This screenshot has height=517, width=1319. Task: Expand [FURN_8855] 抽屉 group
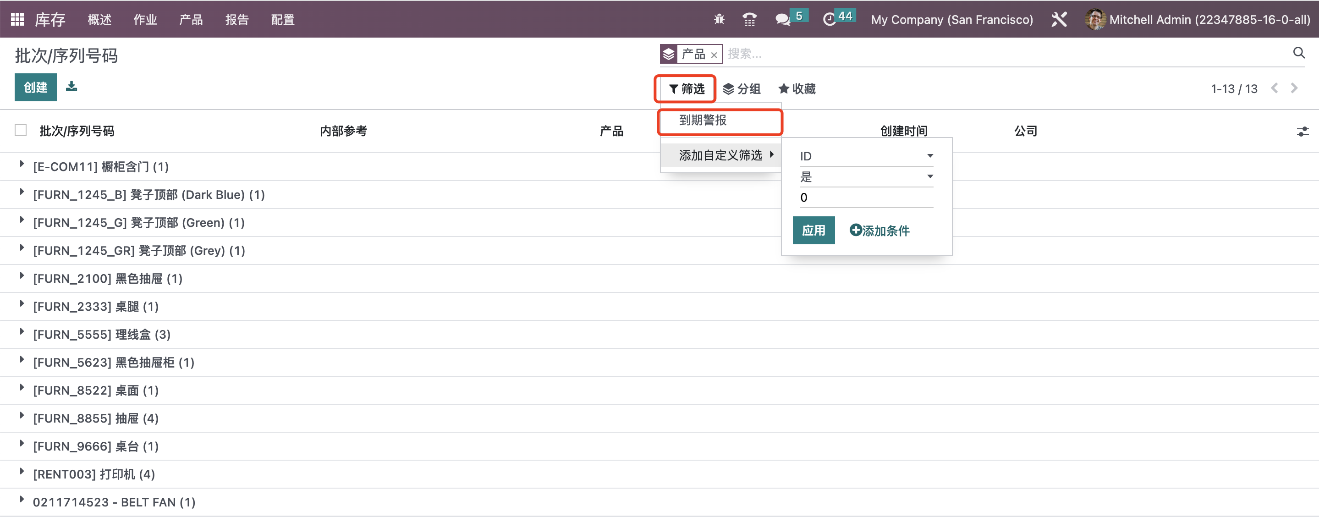coord(22,416)
